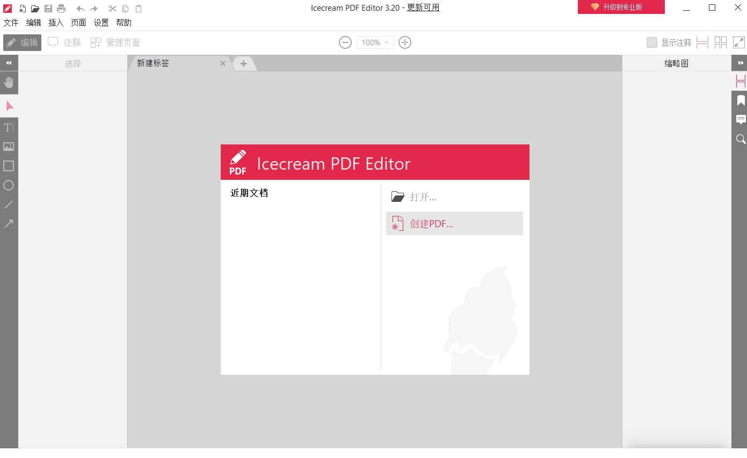
Task: Select the Text tool in left sidebar
Action: pos(9,127)
